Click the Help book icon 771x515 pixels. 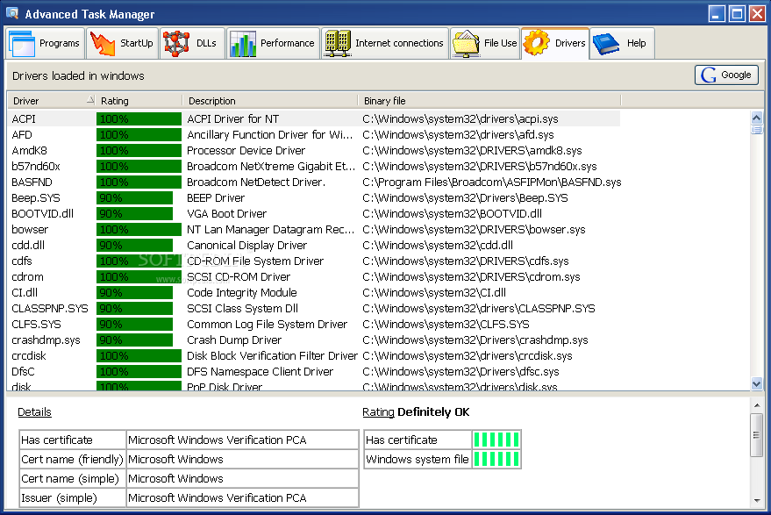tap(606, 43)
